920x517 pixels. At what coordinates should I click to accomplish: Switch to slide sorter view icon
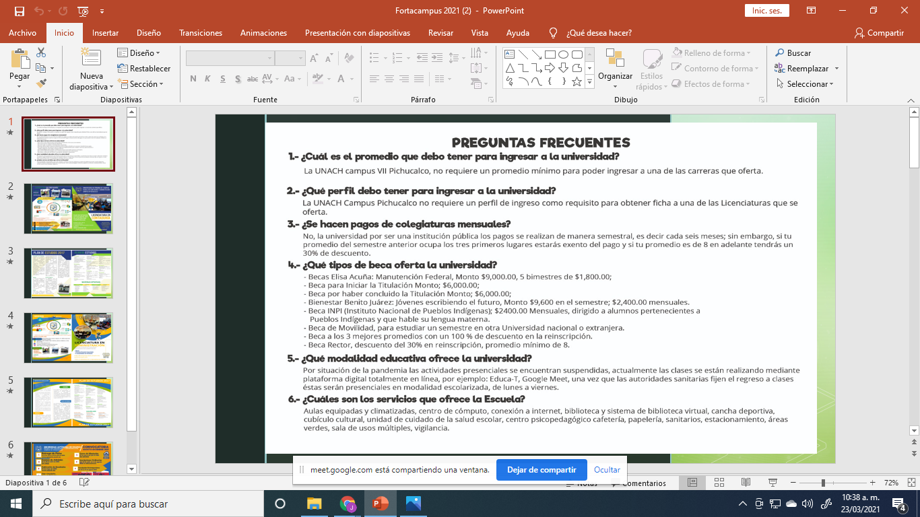click(719, 483)
